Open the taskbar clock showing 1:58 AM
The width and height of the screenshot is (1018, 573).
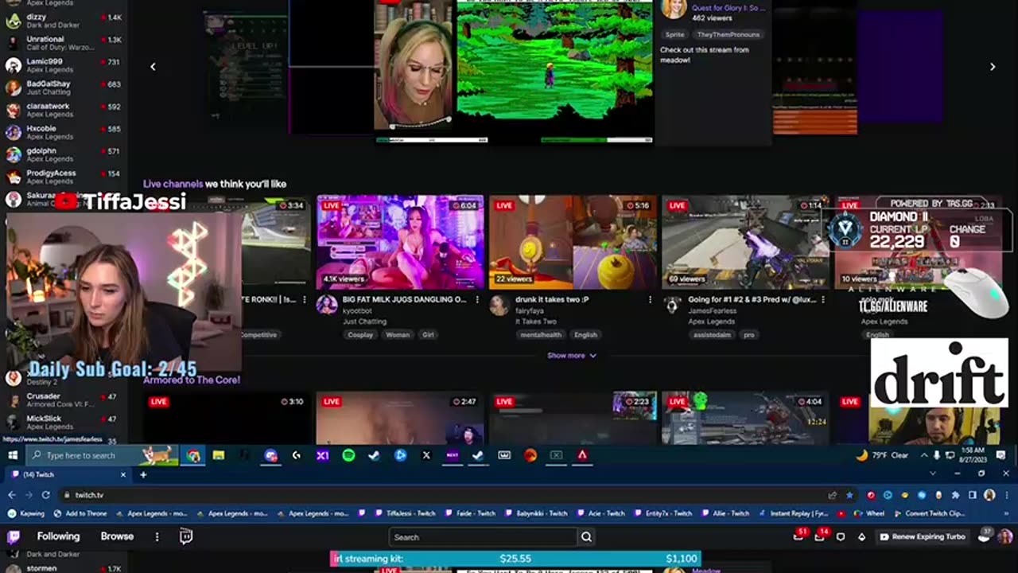(971, 455)
